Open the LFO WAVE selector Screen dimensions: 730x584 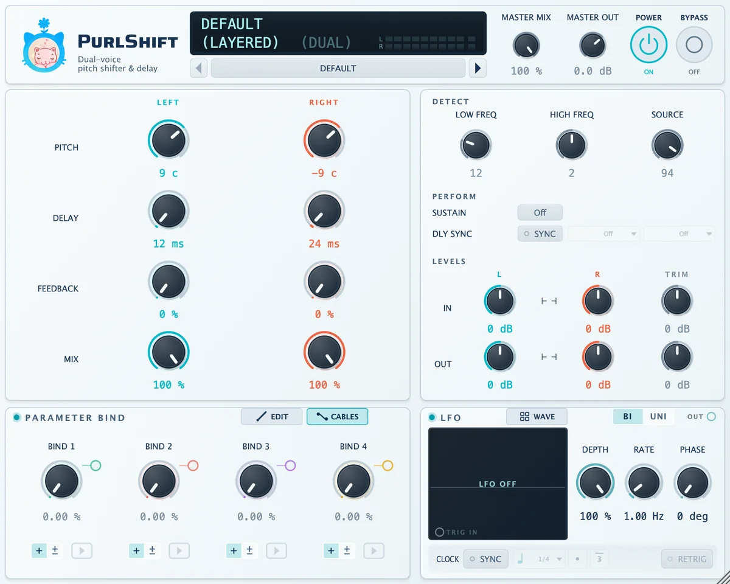point(537,417)
